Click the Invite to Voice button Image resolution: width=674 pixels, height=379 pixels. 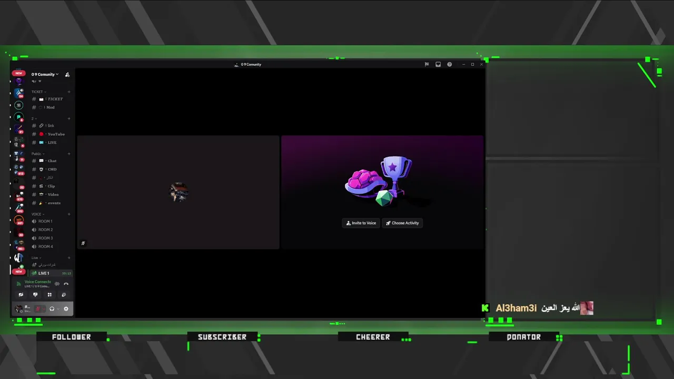361,223
